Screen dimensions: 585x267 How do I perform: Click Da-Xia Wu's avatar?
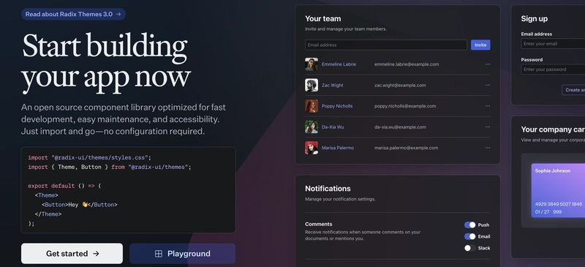click(312, 127)
